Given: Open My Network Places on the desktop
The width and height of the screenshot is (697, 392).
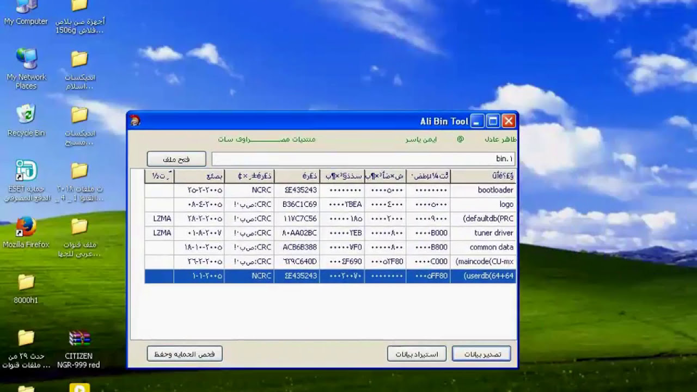Looking at the screenshot, I should (26, 69).
